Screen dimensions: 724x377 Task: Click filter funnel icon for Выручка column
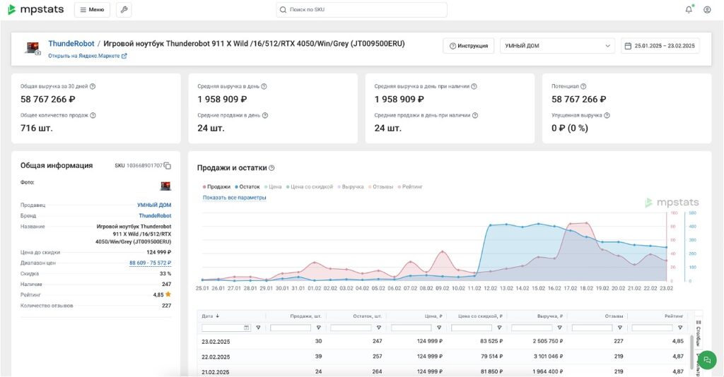click(x=560, y=328)
